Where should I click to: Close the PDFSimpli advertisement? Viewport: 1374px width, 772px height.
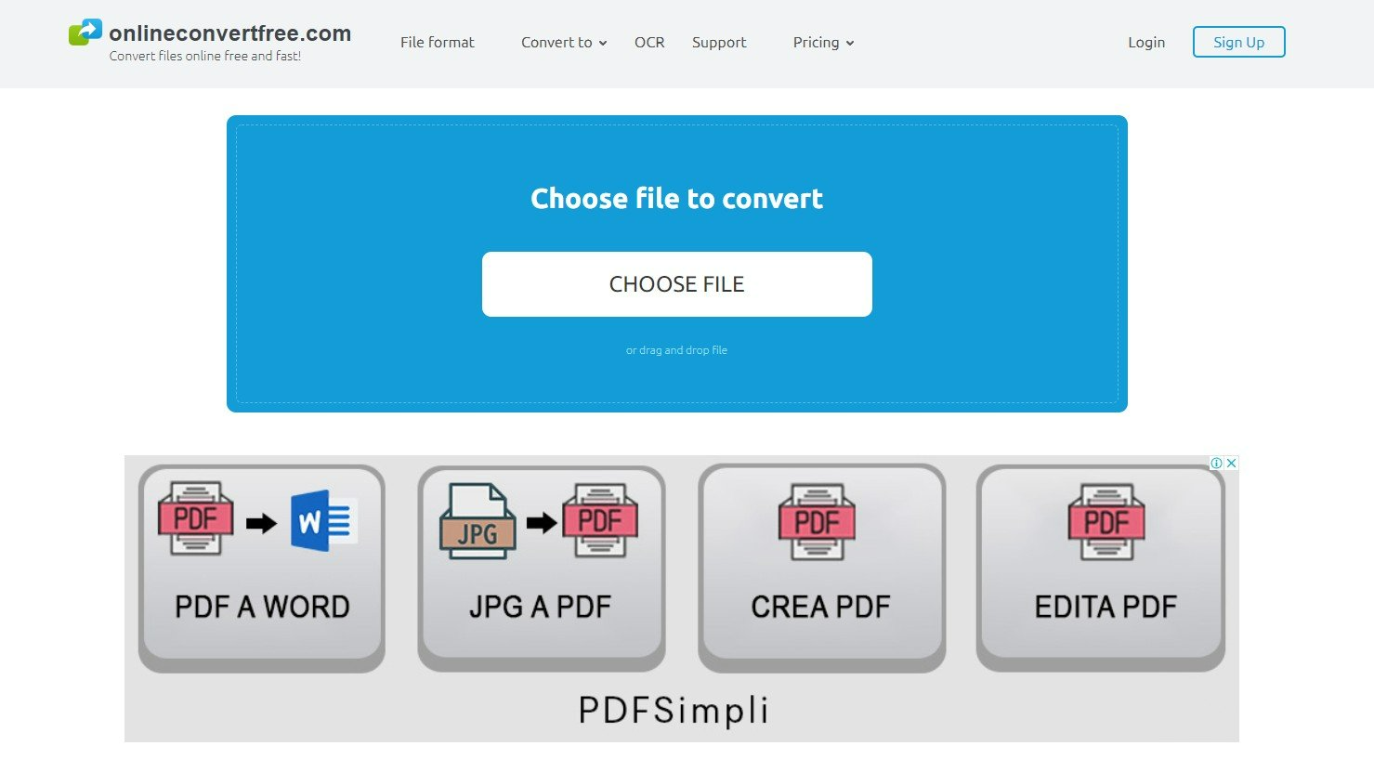tap(1231, 463)
